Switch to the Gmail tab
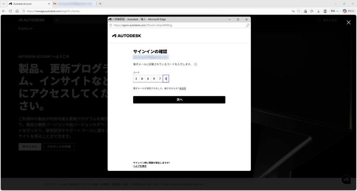The height and width of the screenshot is (191, 357). click(x=73, y=4)
